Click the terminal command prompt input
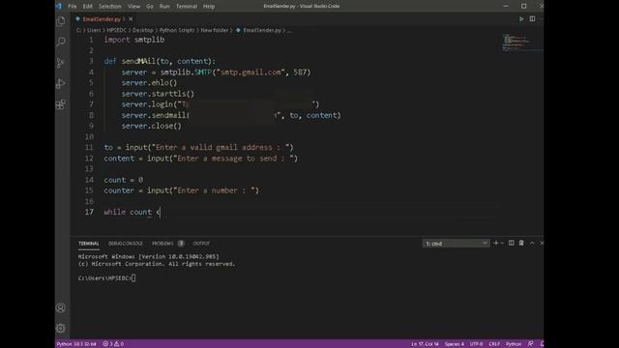The height and width of the screenshot is (348, 619). (x=133, y=278)
